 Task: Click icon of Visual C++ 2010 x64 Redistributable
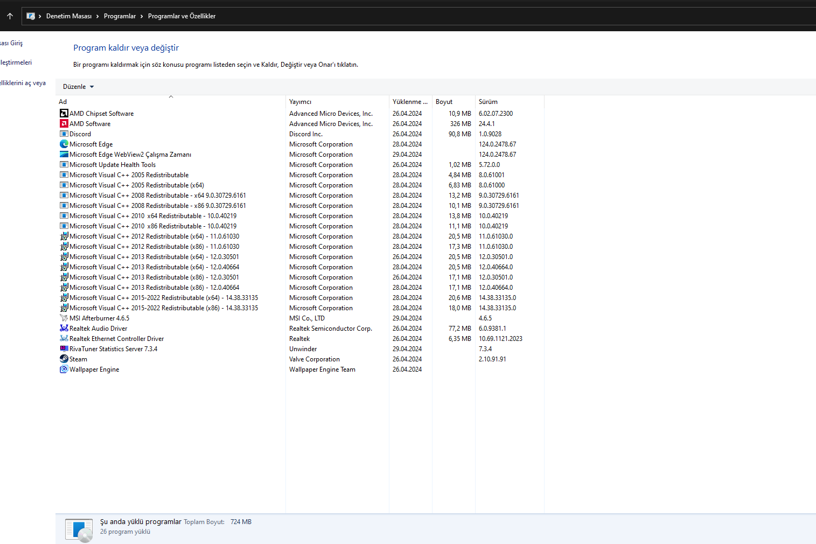pos(64,216)
